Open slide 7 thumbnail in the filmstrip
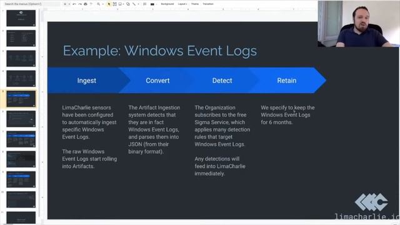400x225 pixels. point(21,139)
